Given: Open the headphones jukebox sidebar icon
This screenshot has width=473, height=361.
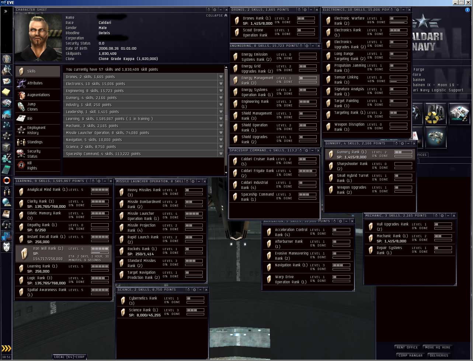Looking at the screenshot, I should tap(7, 225).
